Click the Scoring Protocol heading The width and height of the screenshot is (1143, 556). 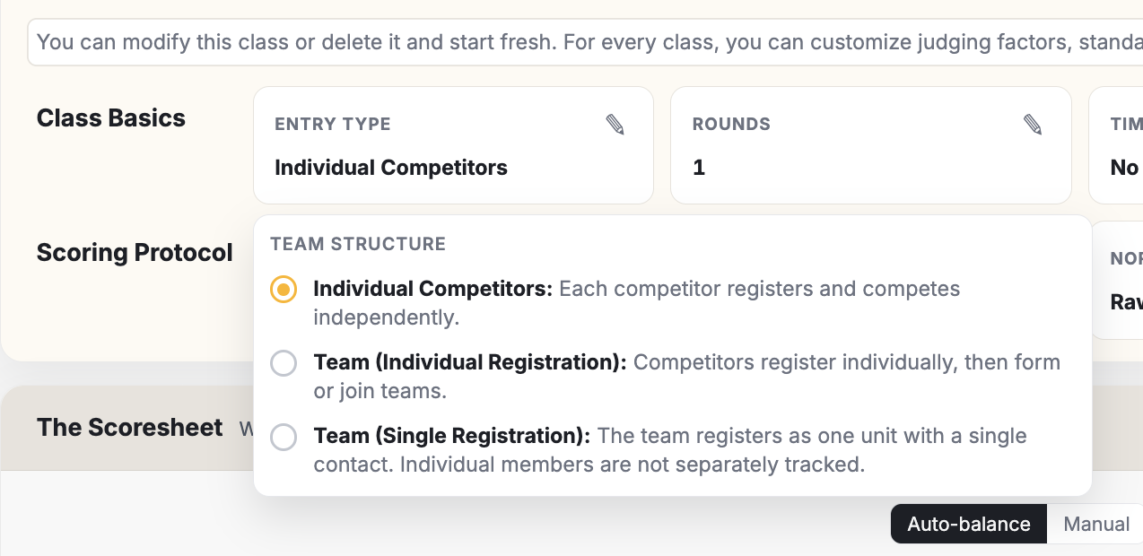[x=135, y=253]
